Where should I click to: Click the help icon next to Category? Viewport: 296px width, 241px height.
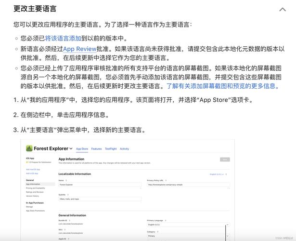coord(158,232)
